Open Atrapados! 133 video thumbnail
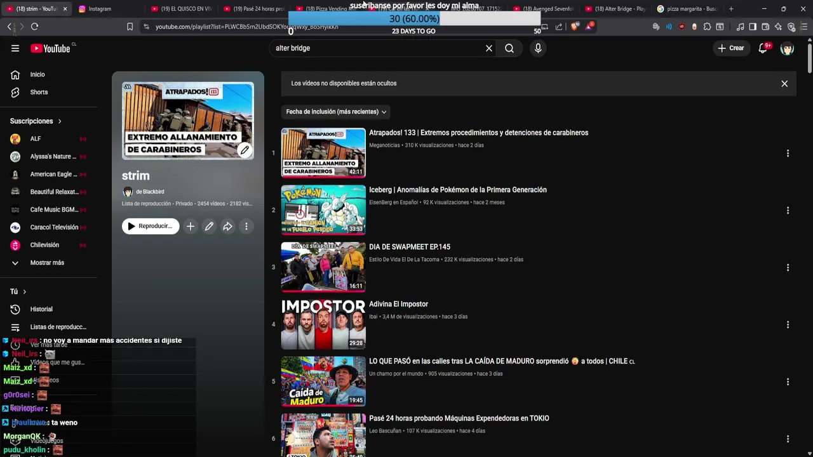 (323, 153)
